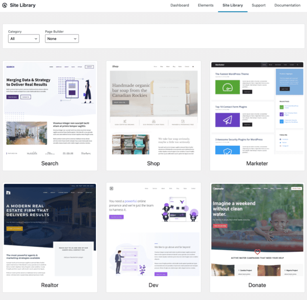The image size is (307, 300).
Task: Expand the Category dropdown
Action: (x=24, y=39)
